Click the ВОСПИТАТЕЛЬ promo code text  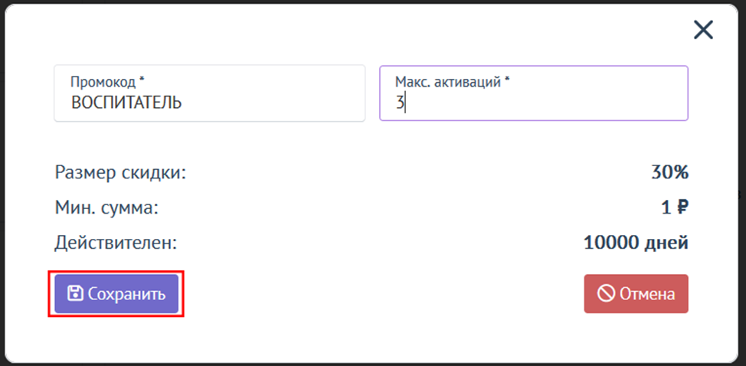click(126, 103)
